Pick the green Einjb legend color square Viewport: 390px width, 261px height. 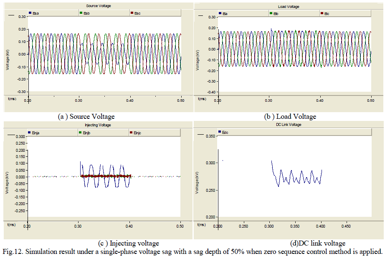click(80, 132)
